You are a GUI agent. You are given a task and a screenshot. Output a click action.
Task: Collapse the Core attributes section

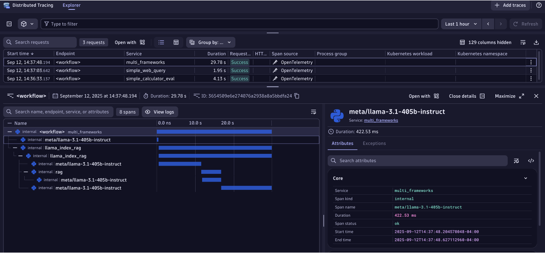click(525, 178)
